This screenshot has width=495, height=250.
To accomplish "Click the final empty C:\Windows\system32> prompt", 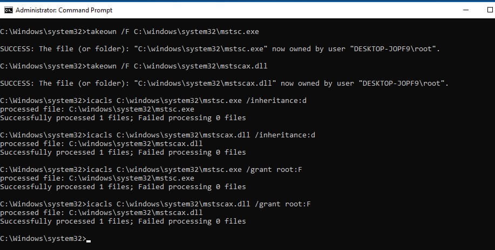I will (43, 239).
